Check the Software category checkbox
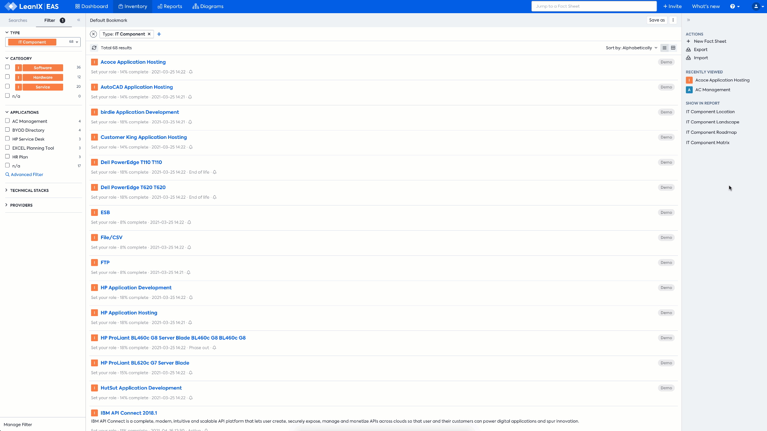 point(7,67)
